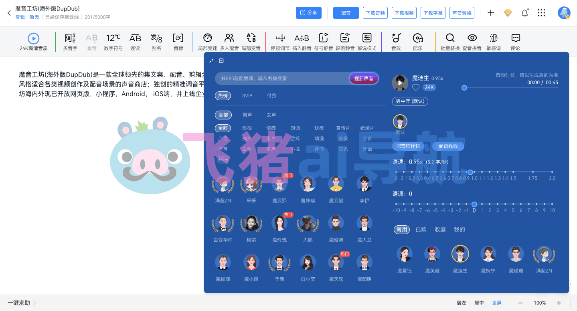Select the 数字符号 tool
Viewport: 577px width, 311px height.
click(x=113, y=42)
